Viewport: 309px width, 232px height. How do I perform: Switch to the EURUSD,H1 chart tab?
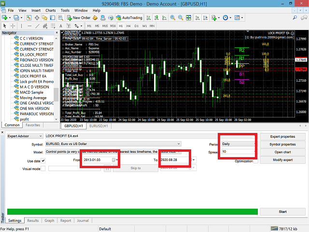pos(98,126)
